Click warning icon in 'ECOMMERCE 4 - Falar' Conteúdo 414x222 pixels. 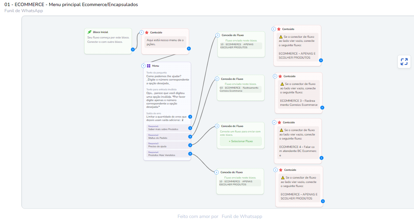281,130
